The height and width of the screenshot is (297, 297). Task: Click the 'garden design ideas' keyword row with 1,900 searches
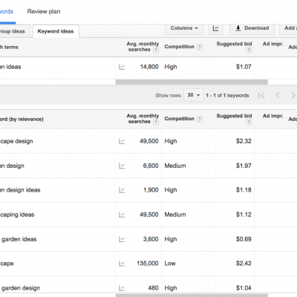[x=148, y=190]
